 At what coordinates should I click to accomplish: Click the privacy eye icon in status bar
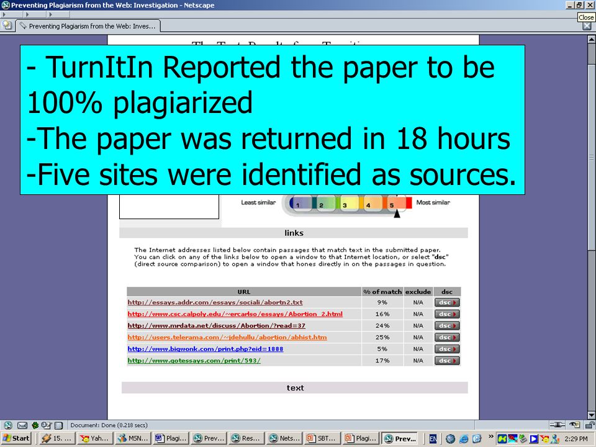pos(575,425)
